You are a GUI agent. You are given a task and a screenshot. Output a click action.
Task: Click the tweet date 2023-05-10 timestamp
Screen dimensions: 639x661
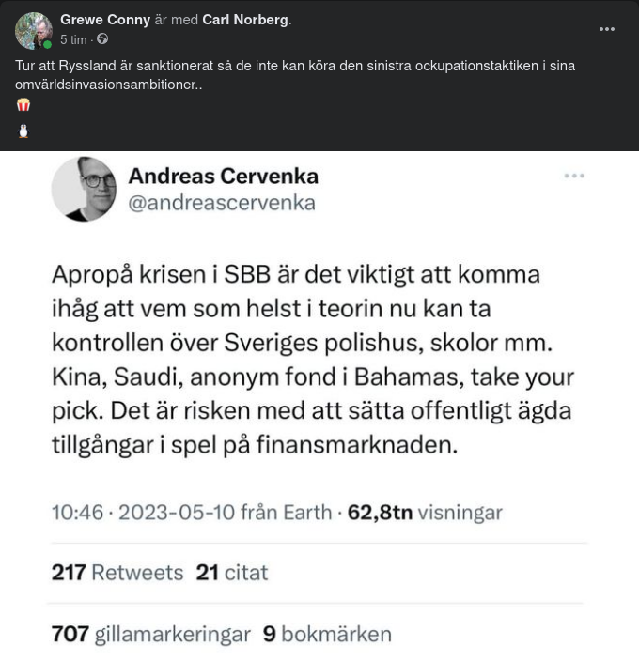(x=192, y=513)
